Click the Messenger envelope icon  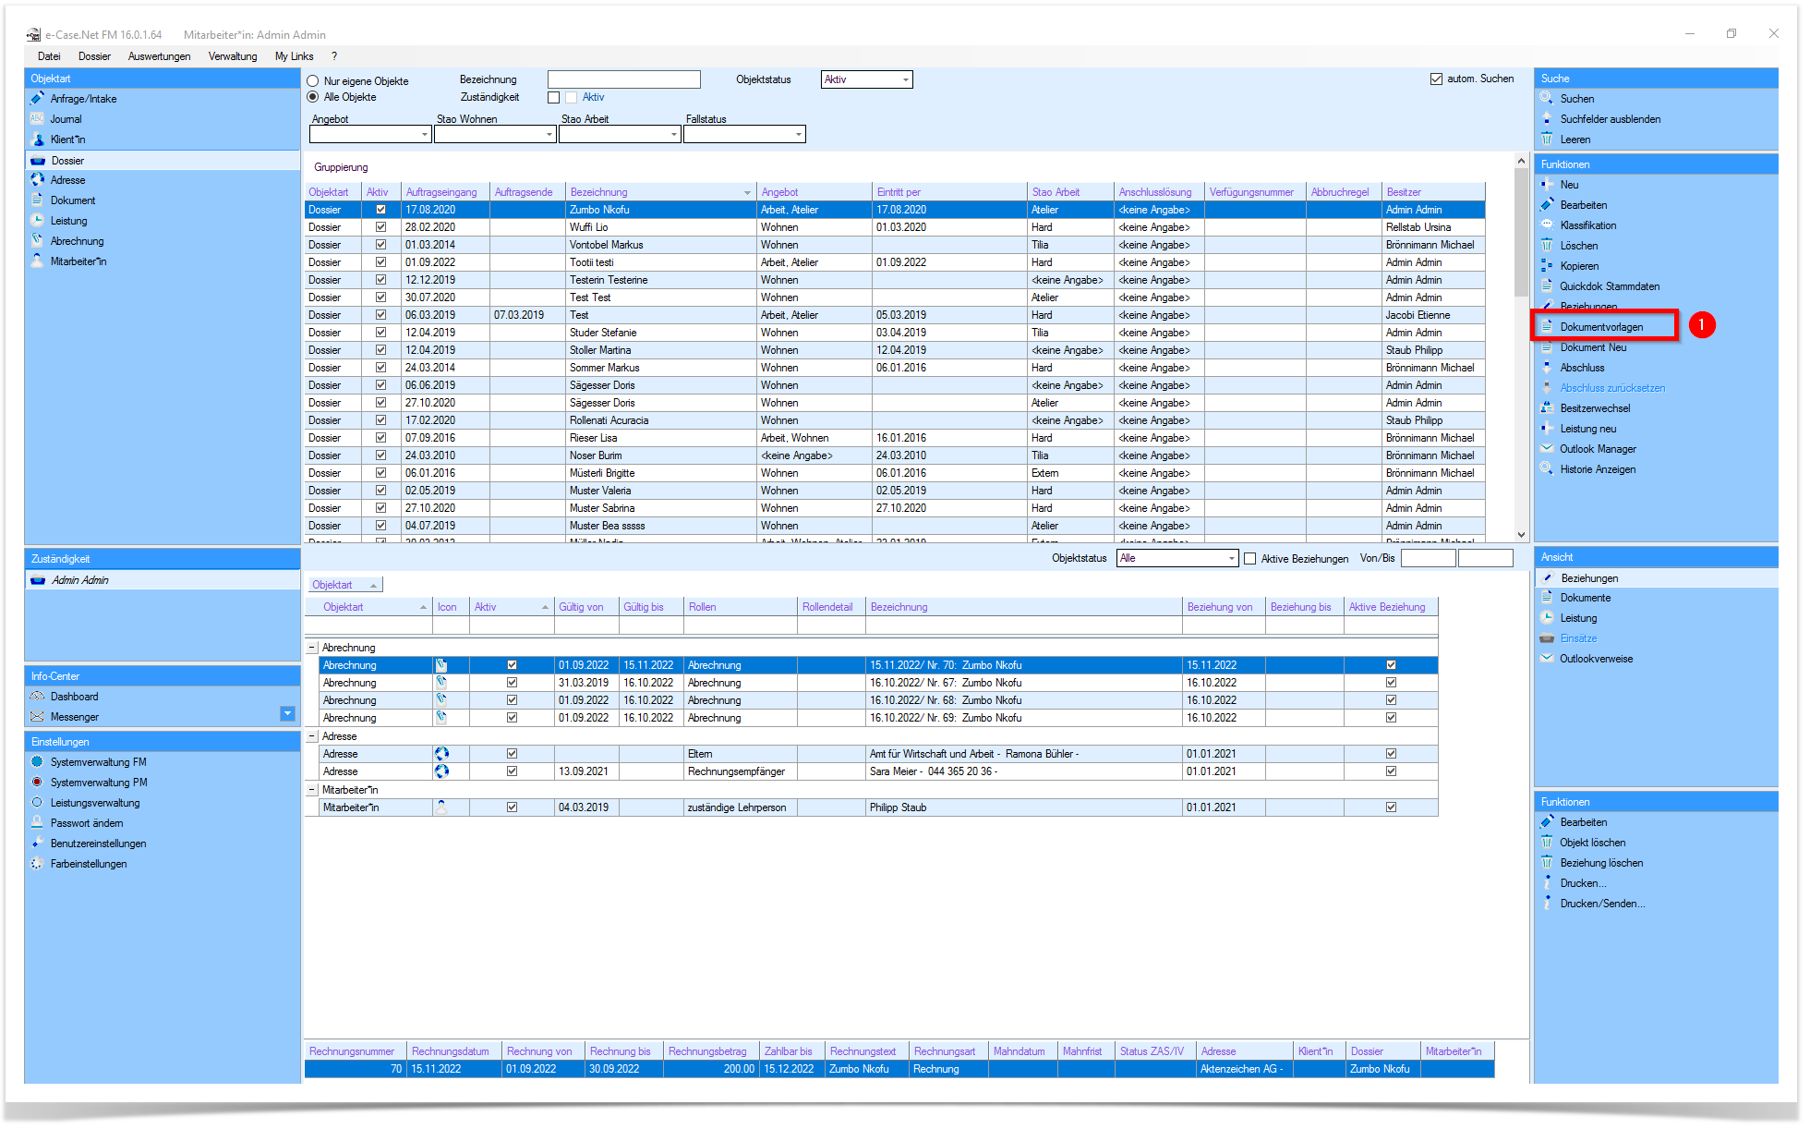[x=37, y=716]
